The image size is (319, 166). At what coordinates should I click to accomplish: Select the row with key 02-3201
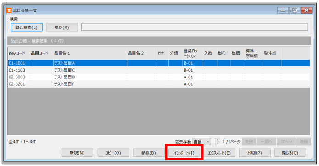[x=159, y=84]
